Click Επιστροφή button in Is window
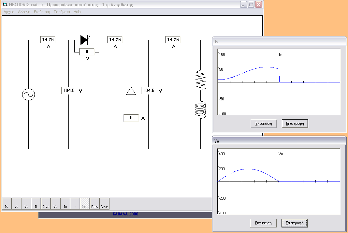The image size is (348, 233). [x=295, y=124]
